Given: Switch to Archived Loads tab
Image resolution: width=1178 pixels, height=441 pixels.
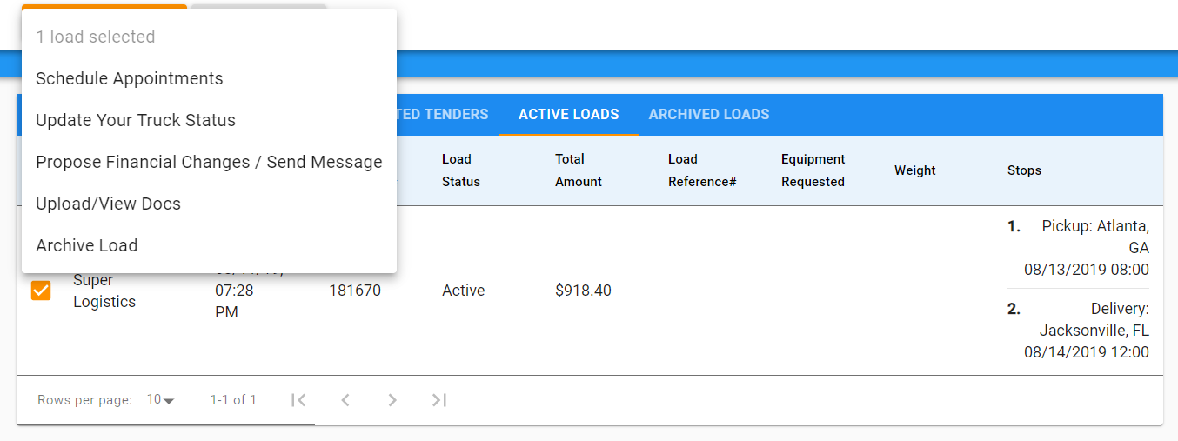Looking at the screenshot, I should pyautogui.click(x=709, y=114).
